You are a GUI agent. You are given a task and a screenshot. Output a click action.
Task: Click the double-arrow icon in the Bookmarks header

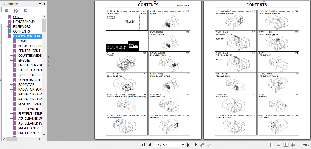coord(40,4)
